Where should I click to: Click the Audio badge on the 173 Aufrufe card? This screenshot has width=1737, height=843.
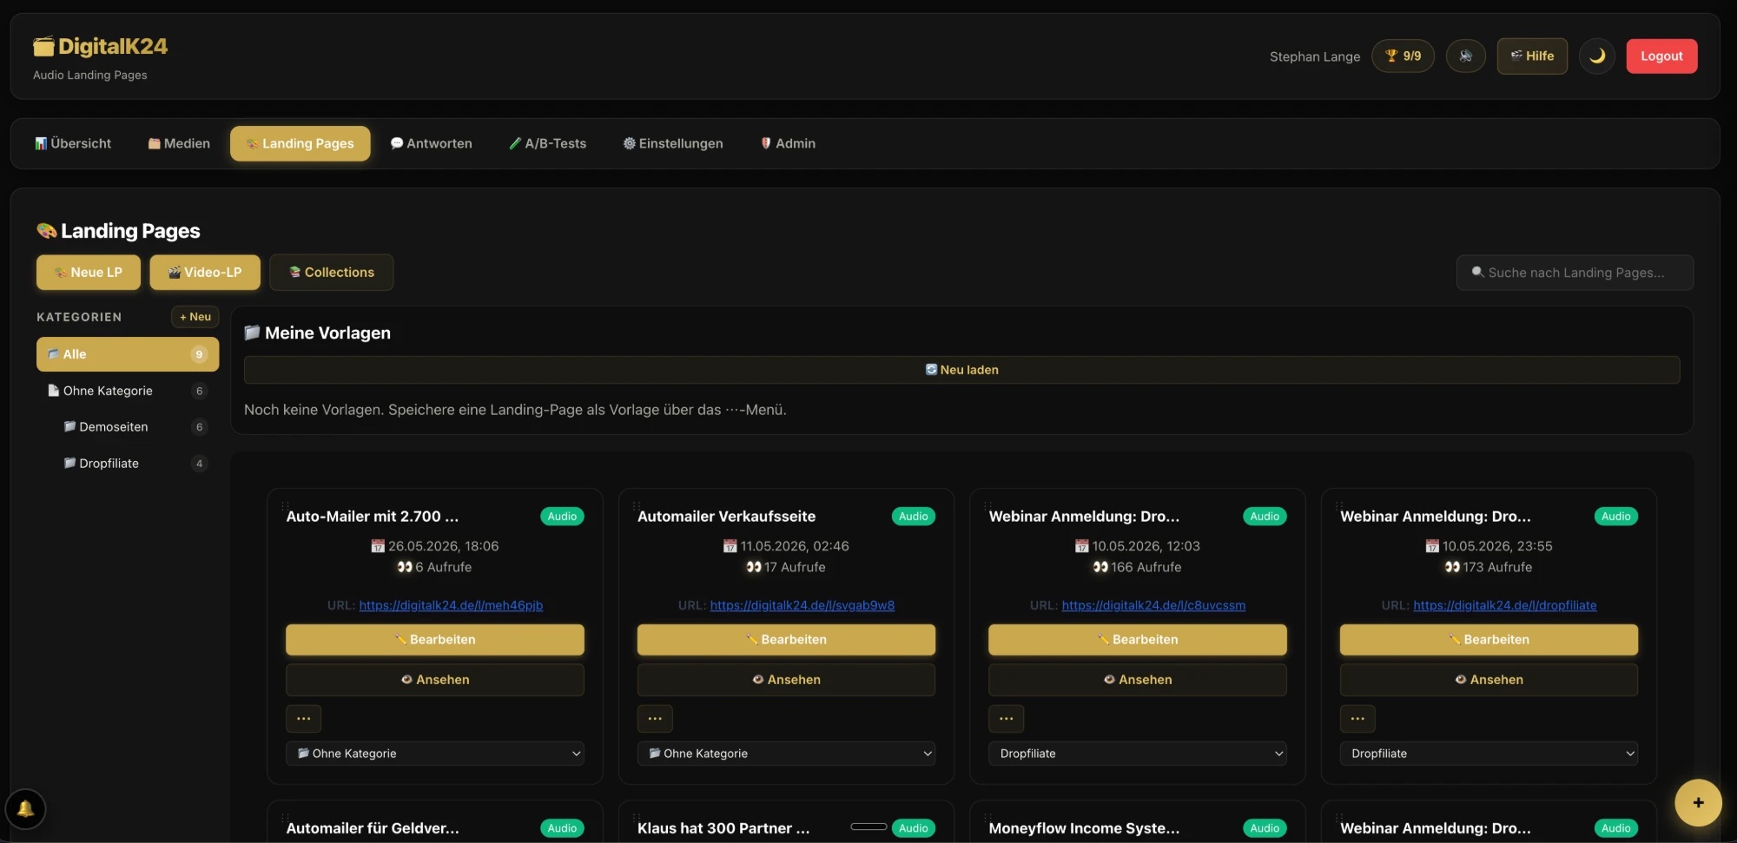(x=1616, y=517)
